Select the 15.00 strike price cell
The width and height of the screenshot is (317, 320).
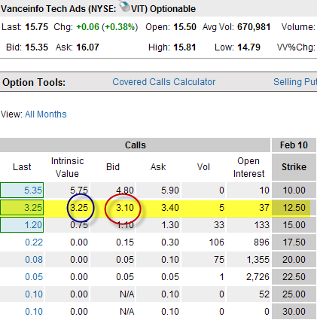294,225
